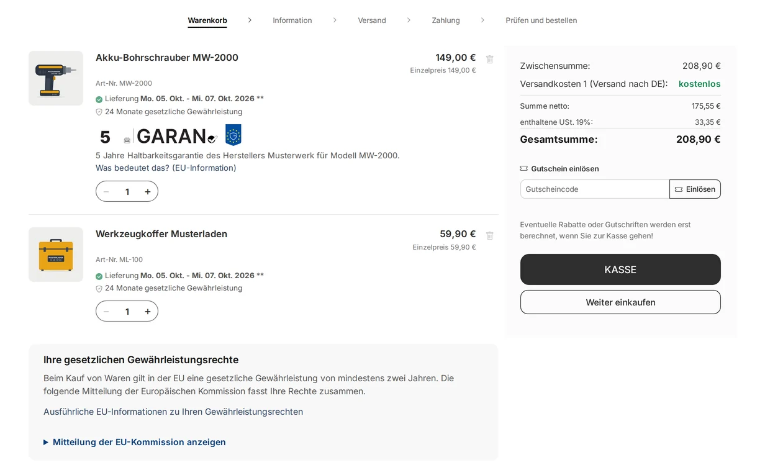This screenshot has width=765, height=470.
Task: Decrease quantity of Akku-Bohrschrauber with minus
Action: pyautogui.click(x=106, y=192)
